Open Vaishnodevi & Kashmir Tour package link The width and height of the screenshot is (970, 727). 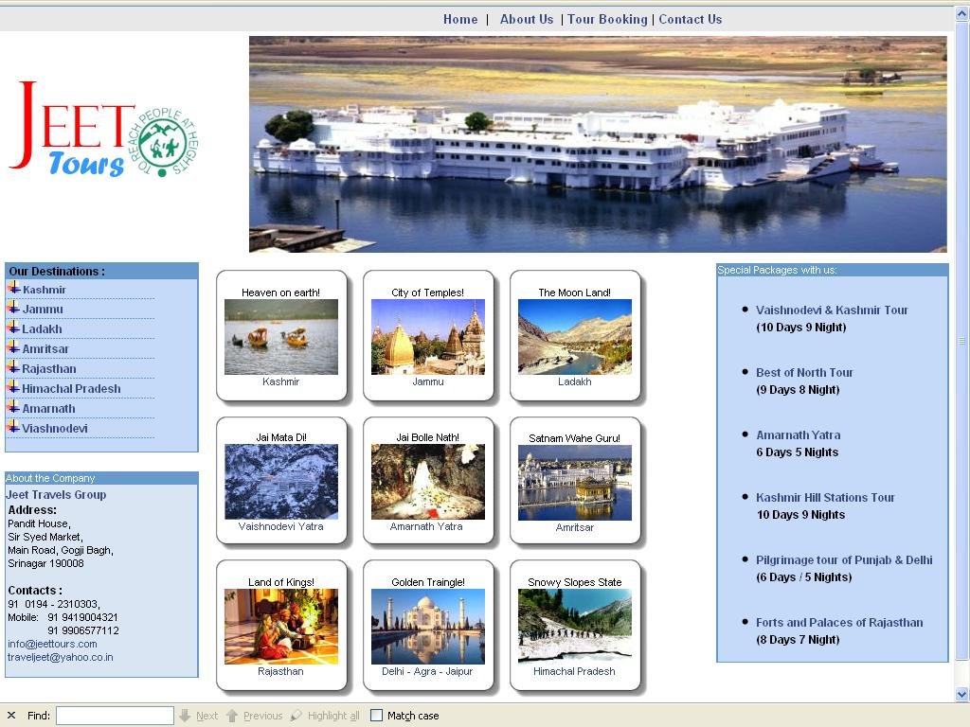pyautogui.click(x=831, y=310)
